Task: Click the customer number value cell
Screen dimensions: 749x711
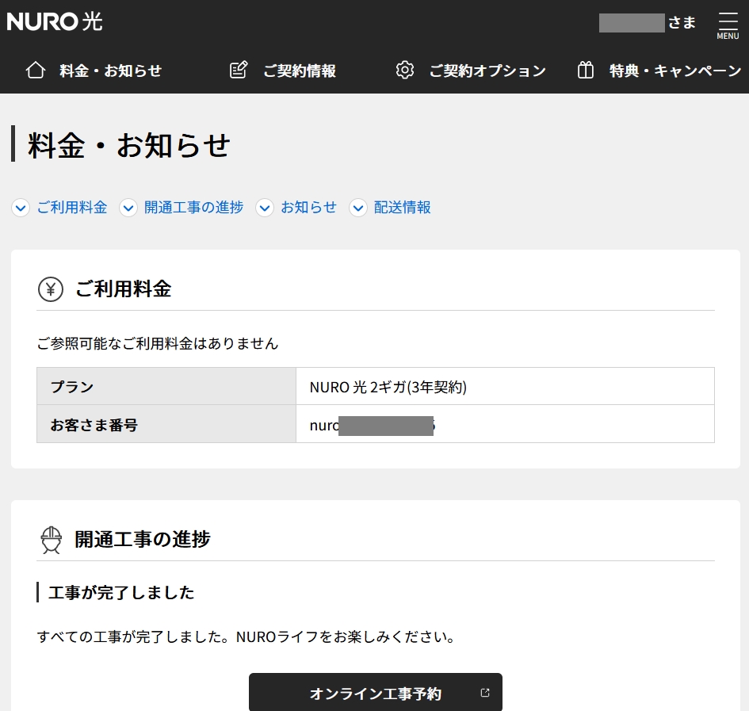Action: (505, 424)
